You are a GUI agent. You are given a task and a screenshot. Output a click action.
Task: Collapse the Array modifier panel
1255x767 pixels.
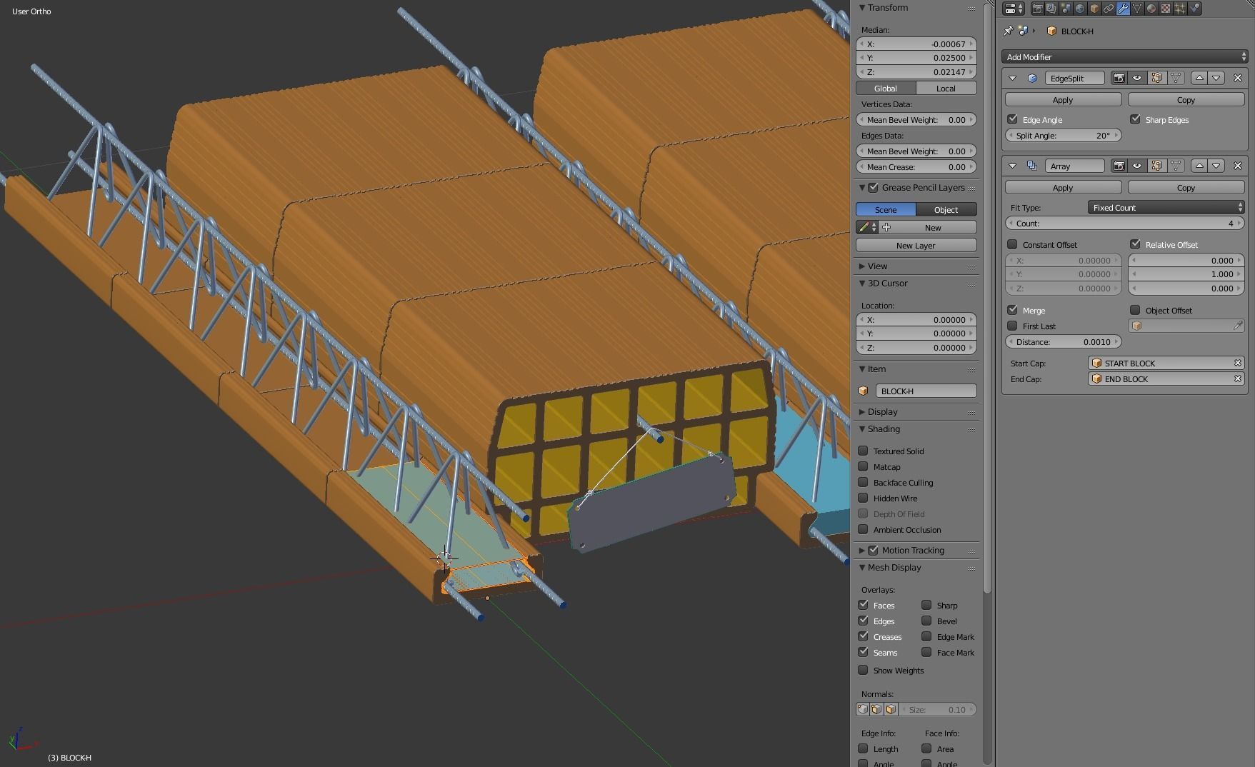[1013, 166]
